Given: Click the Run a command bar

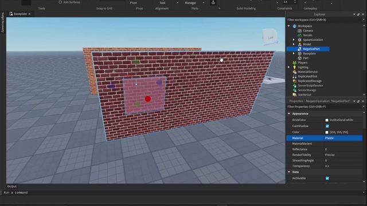Looking at the screenshot, I should (182, 192).
